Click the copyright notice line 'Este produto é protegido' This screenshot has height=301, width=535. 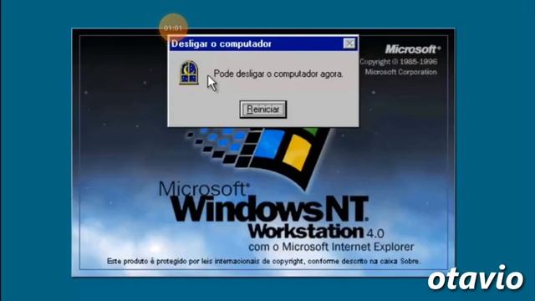(x=263, y=262)
